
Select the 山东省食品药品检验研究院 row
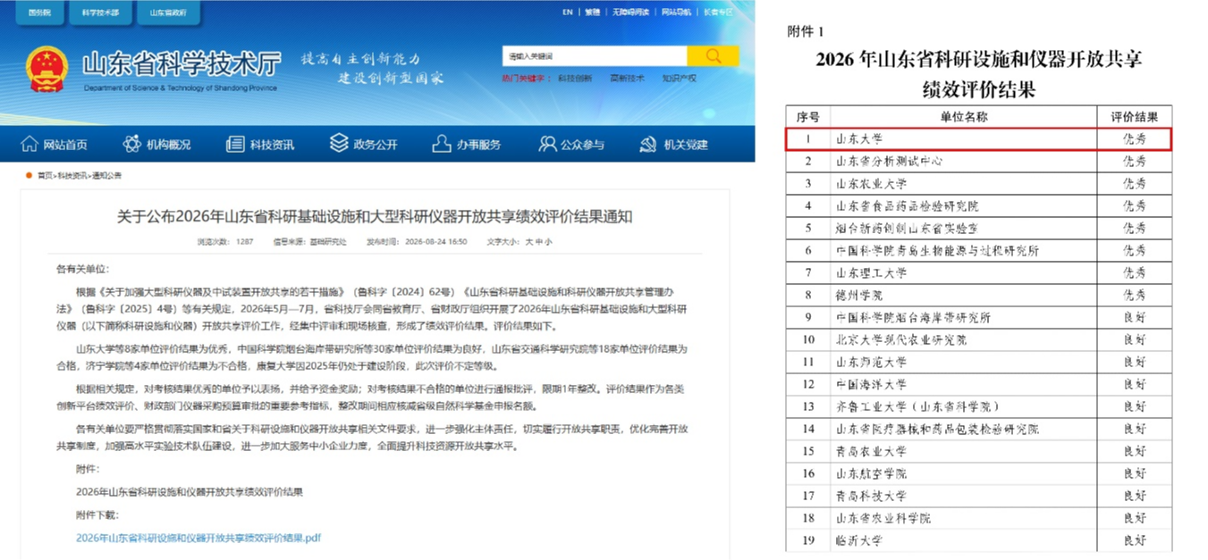(979, 206)
